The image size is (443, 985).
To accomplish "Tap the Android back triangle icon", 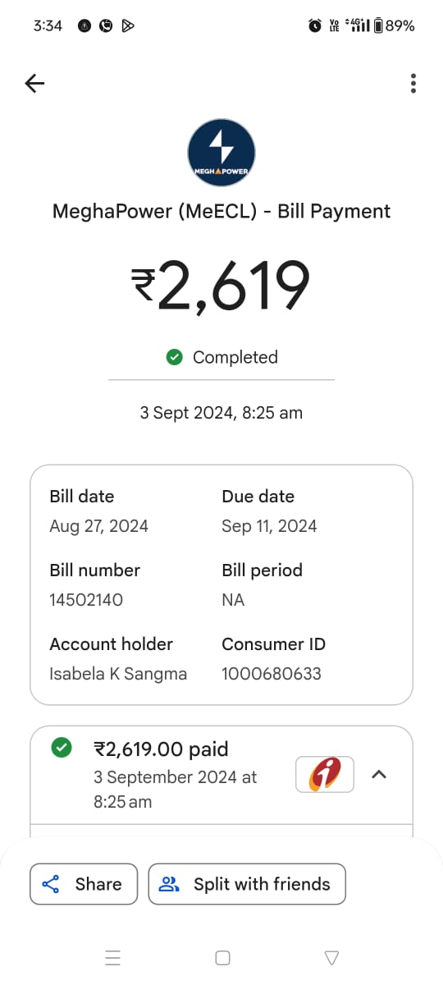I will pos(331,957).
